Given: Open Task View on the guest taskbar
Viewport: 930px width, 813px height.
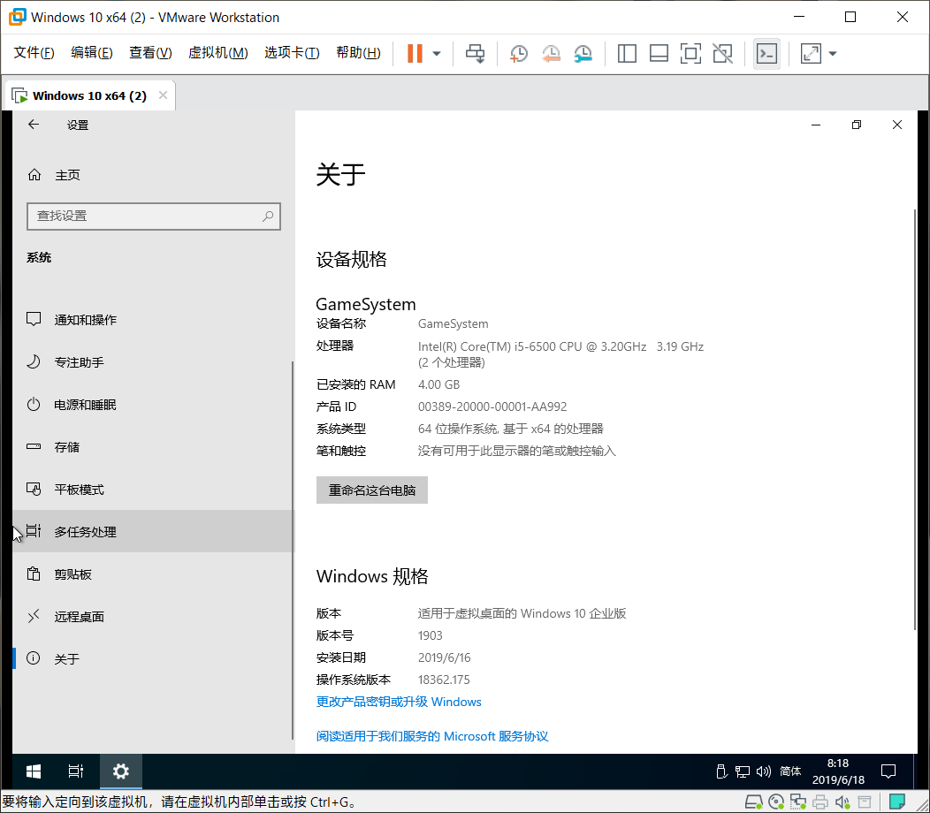Looking at the screenshot, I should [76, 771].
